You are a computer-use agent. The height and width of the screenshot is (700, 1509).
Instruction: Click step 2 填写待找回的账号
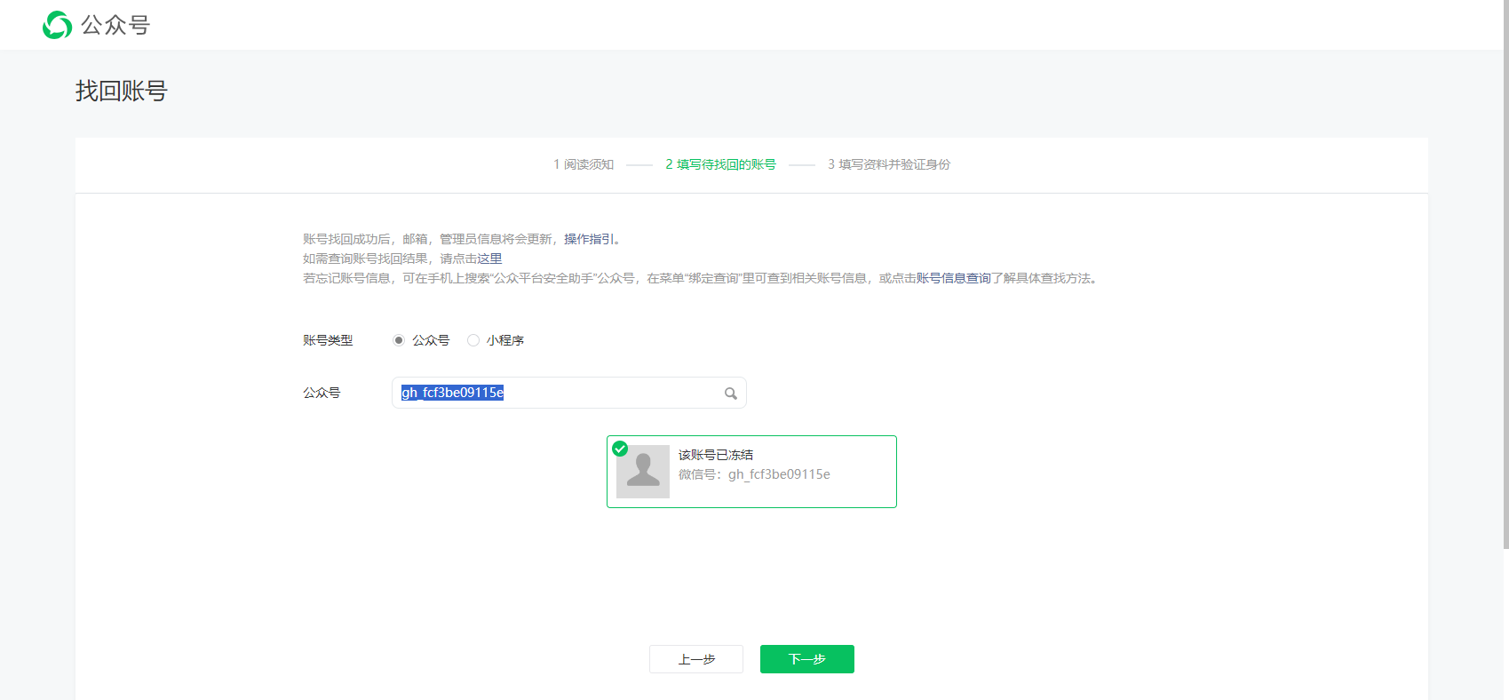click(x=720, y=164)
